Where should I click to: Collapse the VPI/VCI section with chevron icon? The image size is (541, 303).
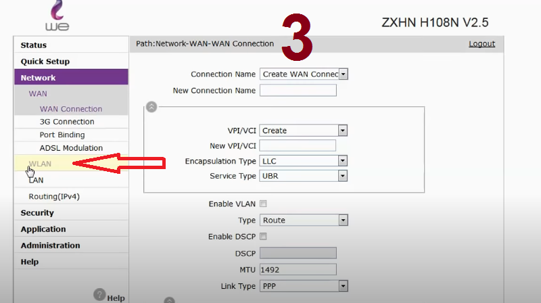point(151,107)
